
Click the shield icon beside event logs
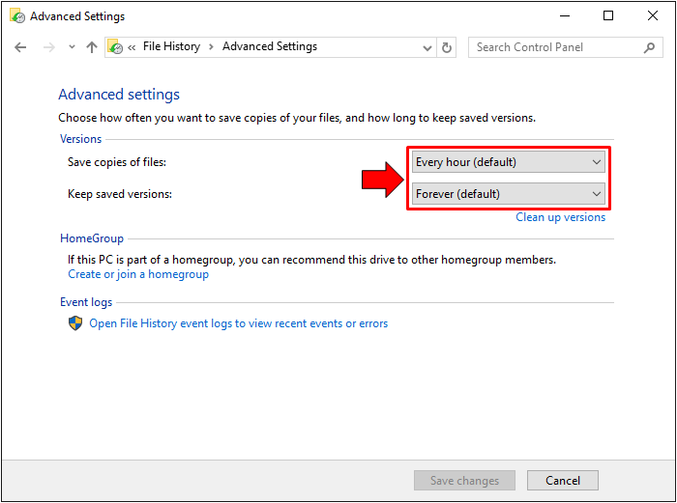(x=75, y=324)
